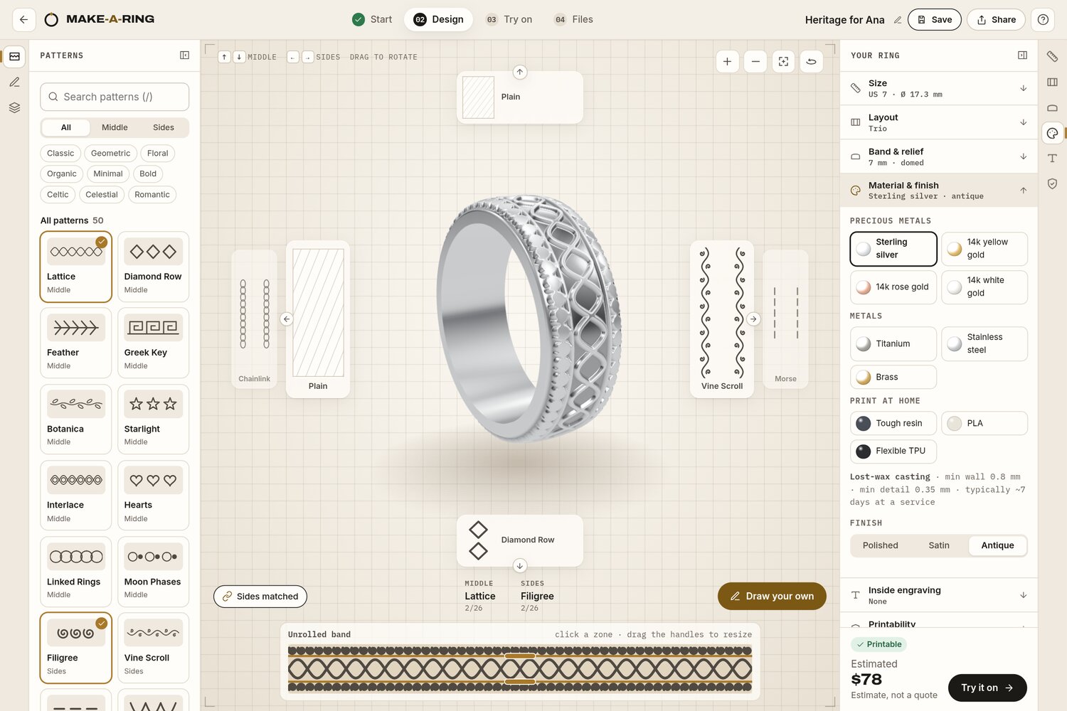This screenshot has width=1067, height=711.
Task: Reset ring rotation
Action: pyautogui.click(x=812, y=62)
